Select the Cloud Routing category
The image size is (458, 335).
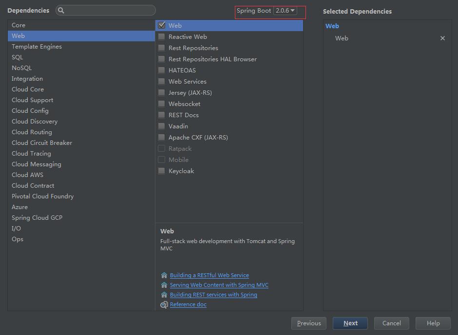point(81,132)
